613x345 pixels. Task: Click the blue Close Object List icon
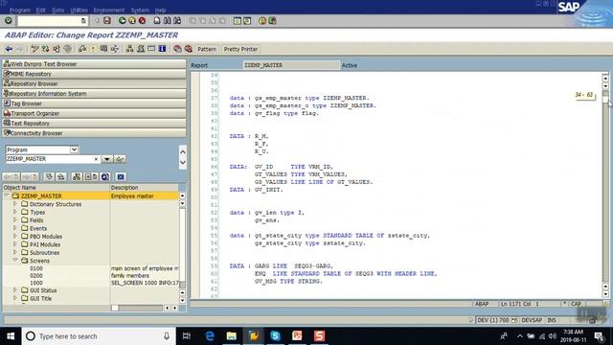121,176
